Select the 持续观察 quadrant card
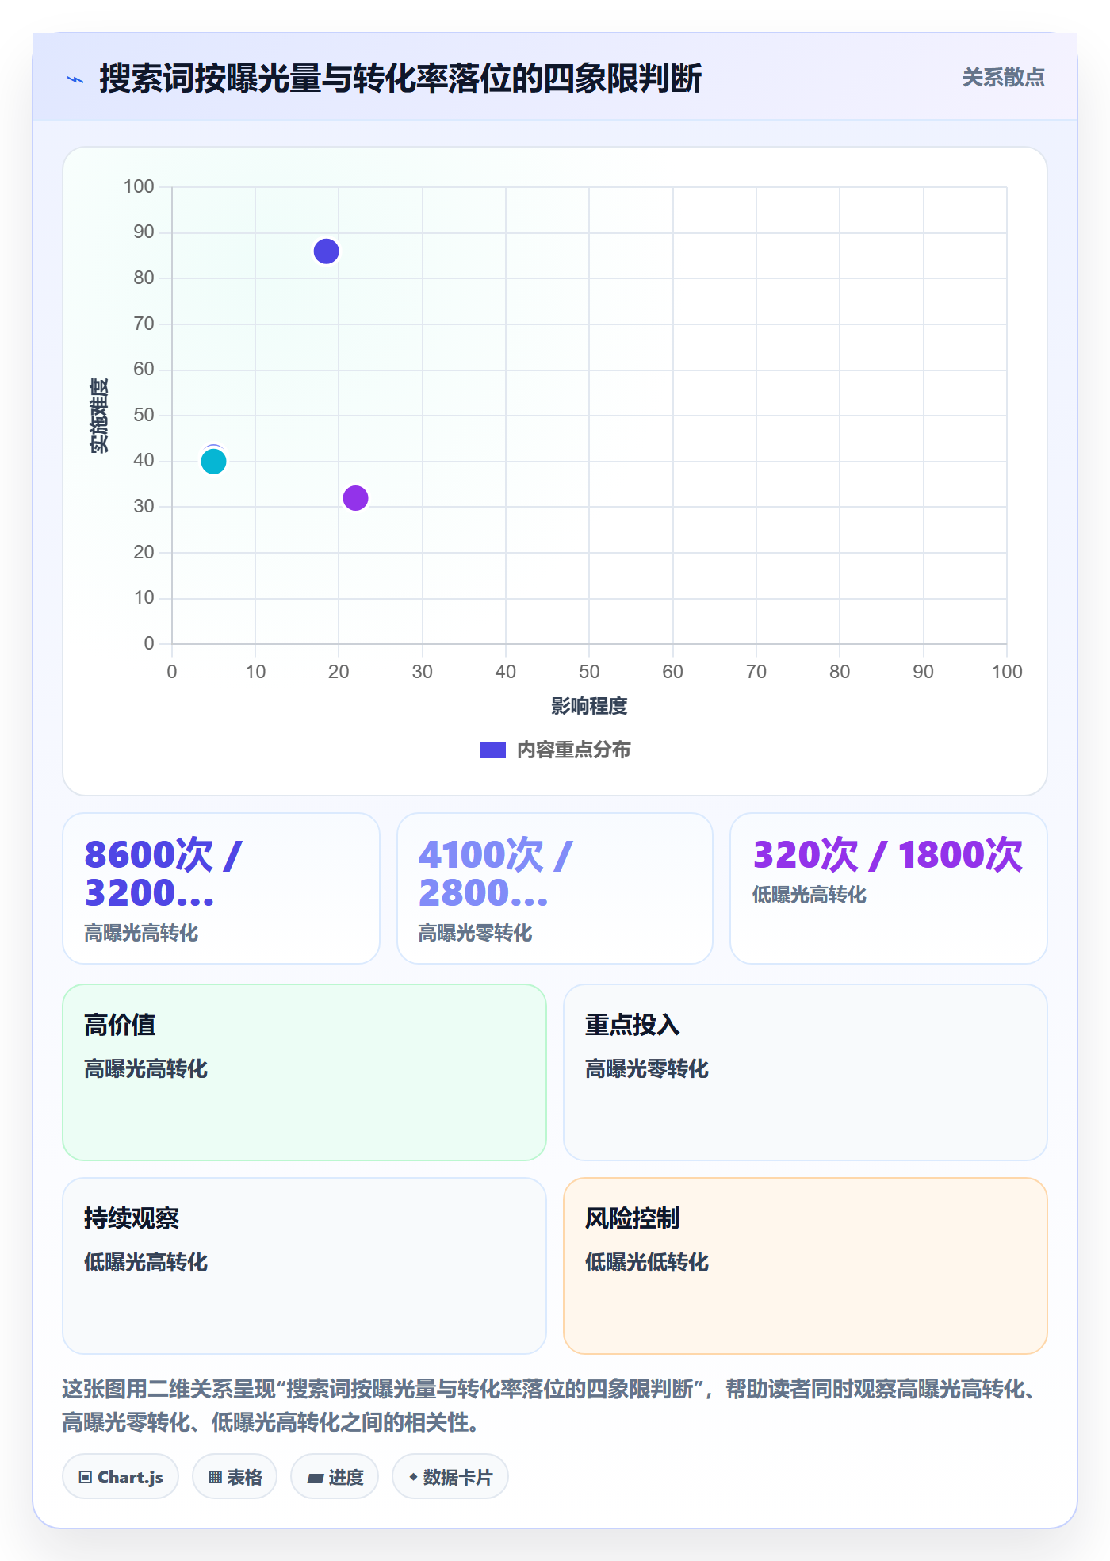The image size is (1110, 1561). pos(304,1266)
